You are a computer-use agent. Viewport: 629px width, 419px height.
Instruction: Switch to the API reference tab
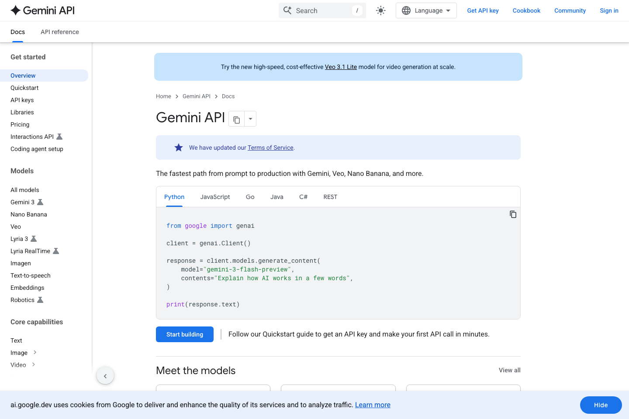59,32
